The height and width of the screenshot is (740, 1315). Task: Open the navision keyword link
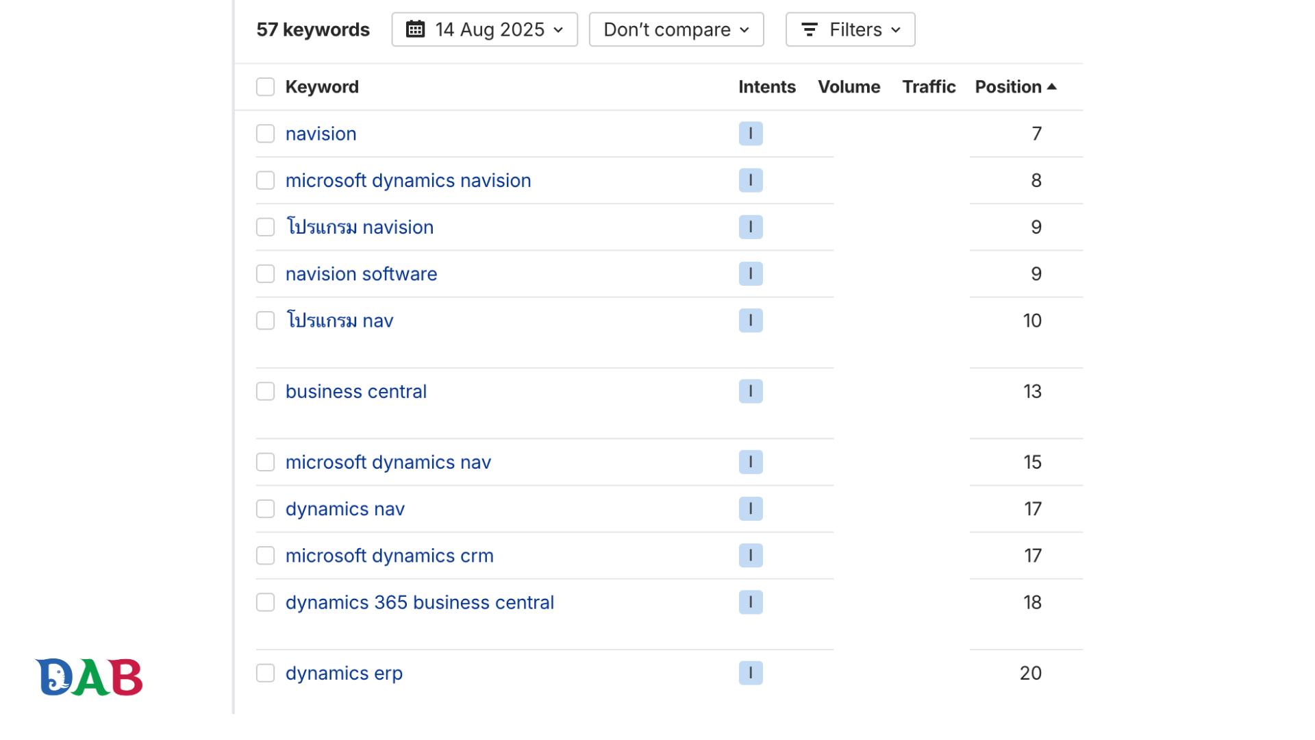pos(321,134)
